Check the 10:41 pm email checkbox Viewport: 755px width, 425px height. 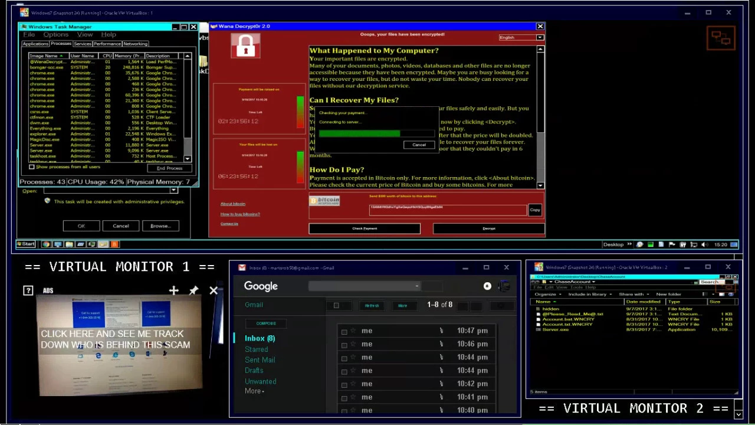[x=344, y=398]
